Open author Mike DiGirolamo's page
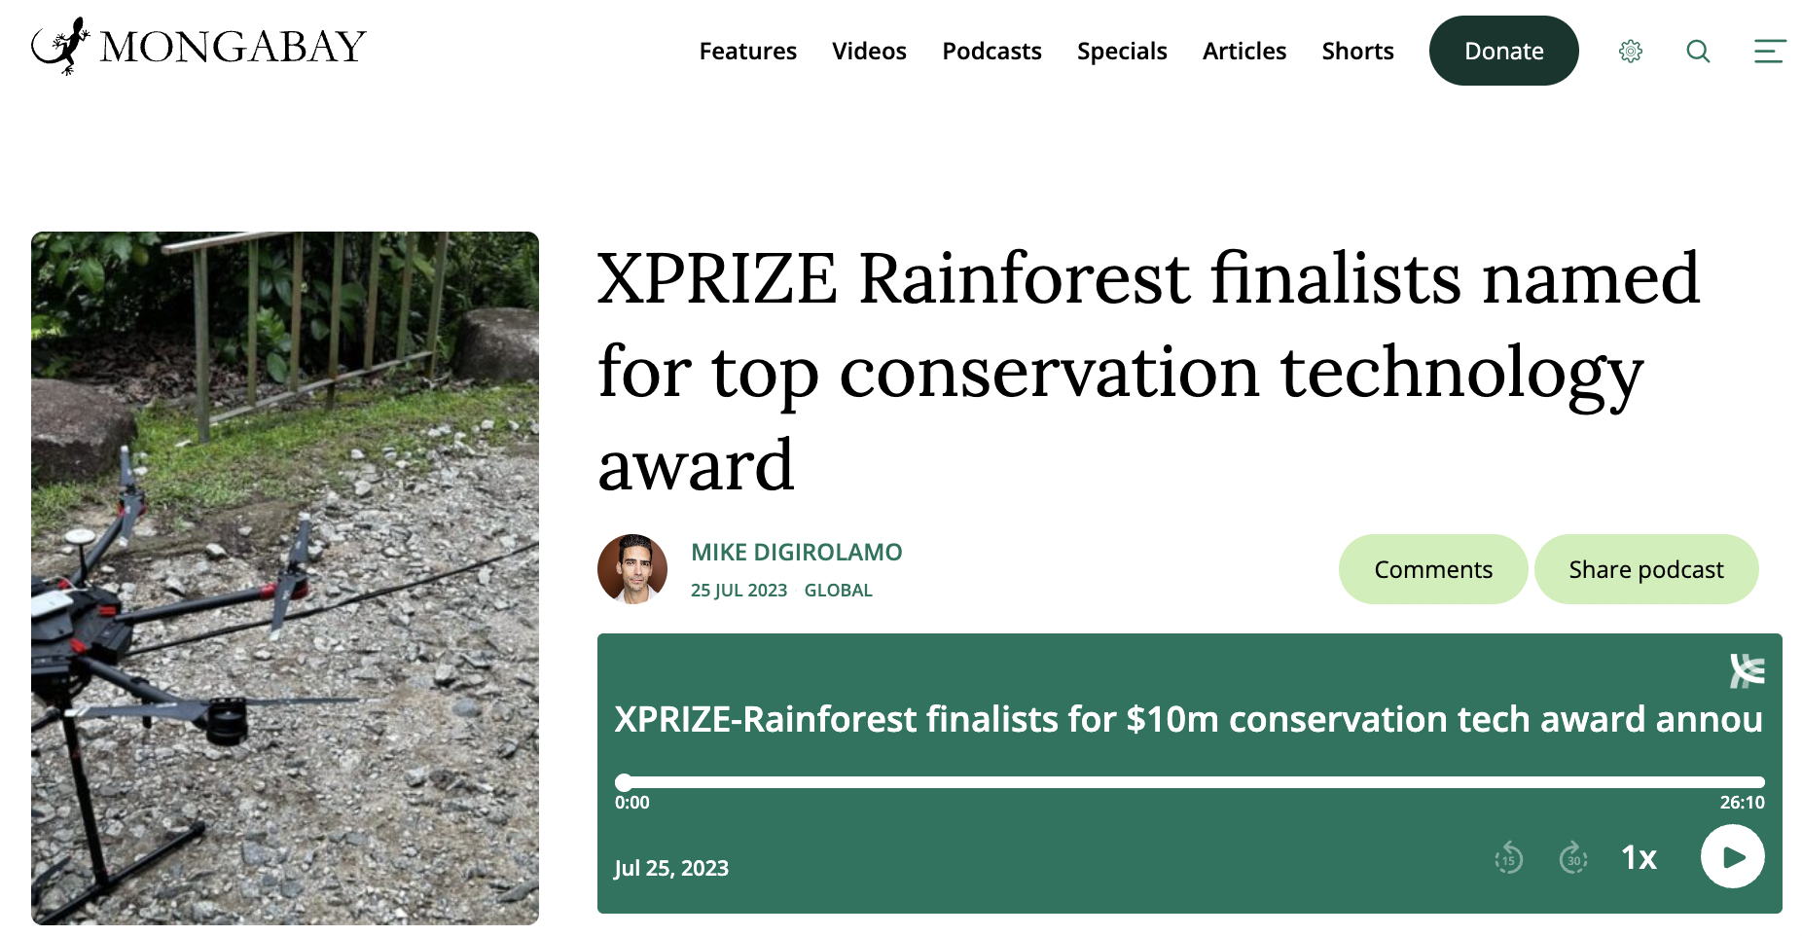 tap(796, 552)
